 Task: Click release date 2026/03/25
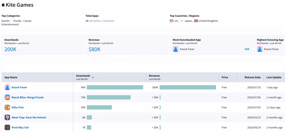254,117
